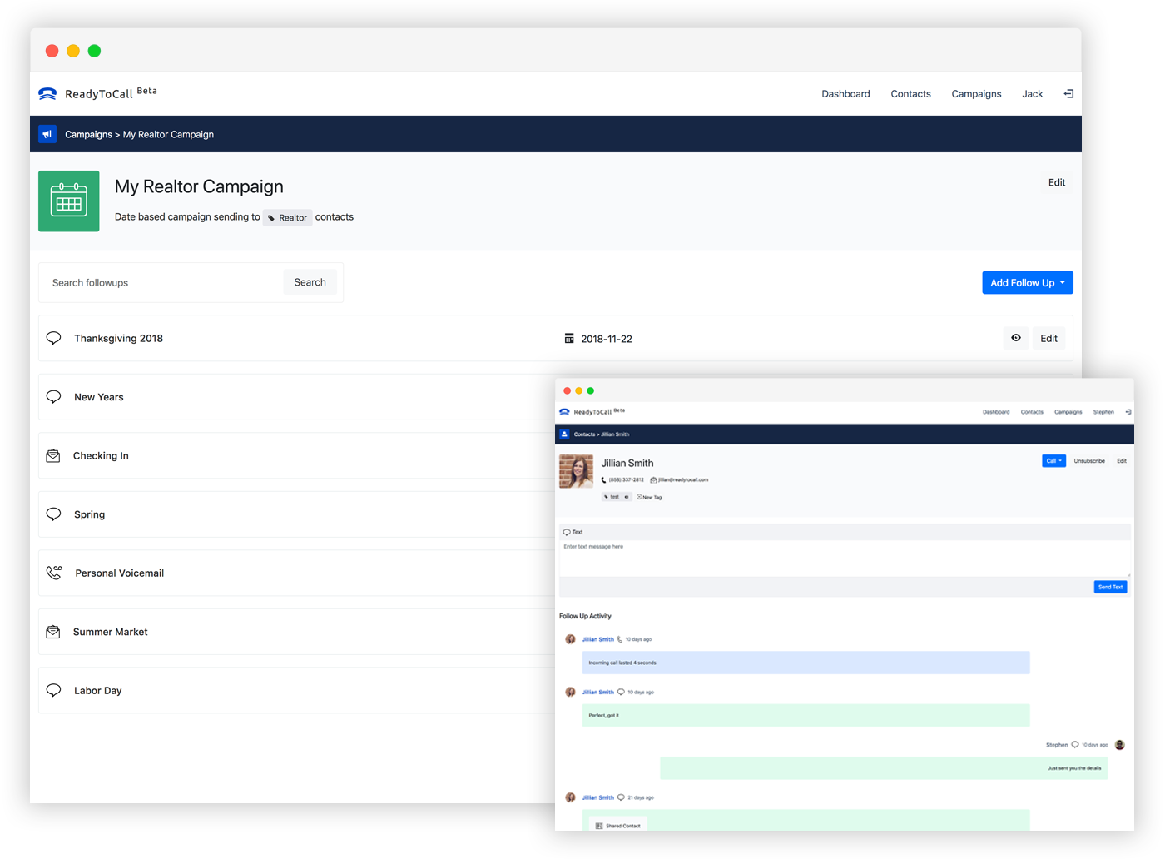The image size is (1165, 859).
Task: Open Contacts in the campaign window
Action: 910,94
